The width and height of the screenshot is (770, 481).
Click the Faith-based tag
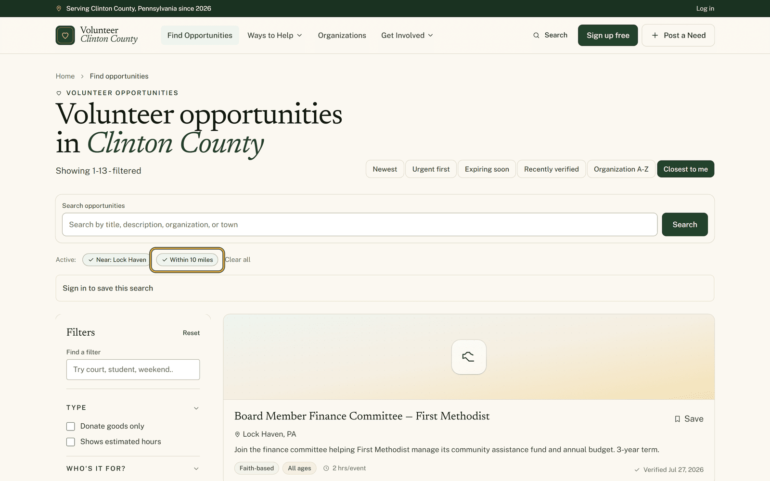(257, 468)
